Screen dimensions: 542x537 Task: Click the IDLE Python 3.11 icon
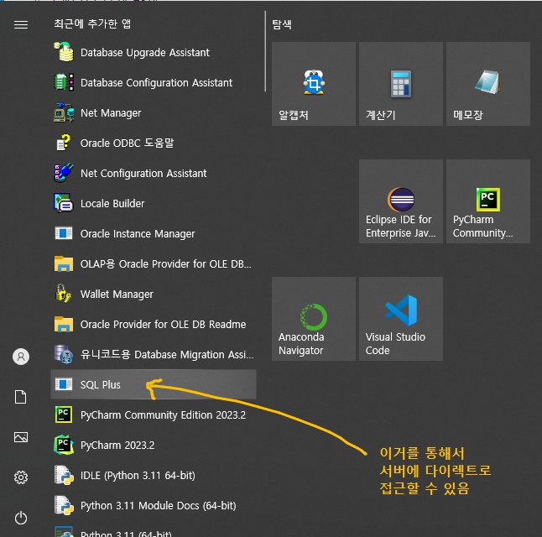[64, 475]
